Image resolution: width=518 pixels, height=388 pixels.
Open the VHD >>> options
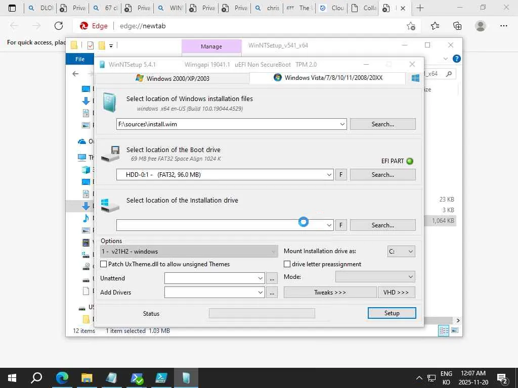click(397, 293)
